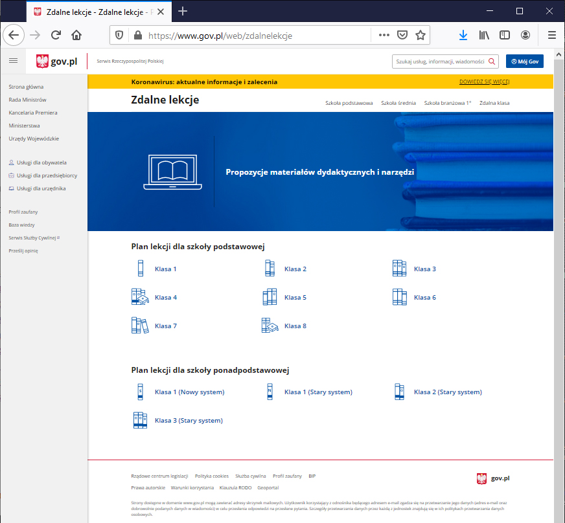Open the DOWIEDZ SIĘ WIĘCEJ link
This screenshot has width=565, height=523.
point(484,82)
